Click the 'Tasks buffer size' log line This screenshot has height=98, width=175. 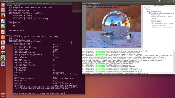111,53
